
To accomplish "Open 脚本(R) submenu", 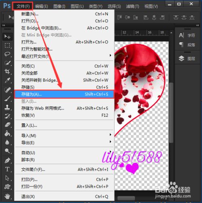I will click(64, 160).
